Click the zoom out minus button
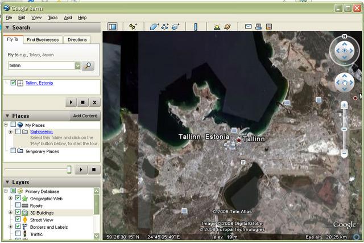 (x=344, y=153)
